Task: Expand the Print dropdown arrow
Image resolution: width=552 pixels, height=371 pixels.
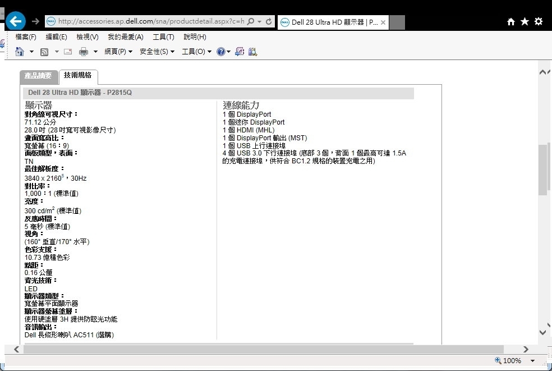Action: [95, 52]
